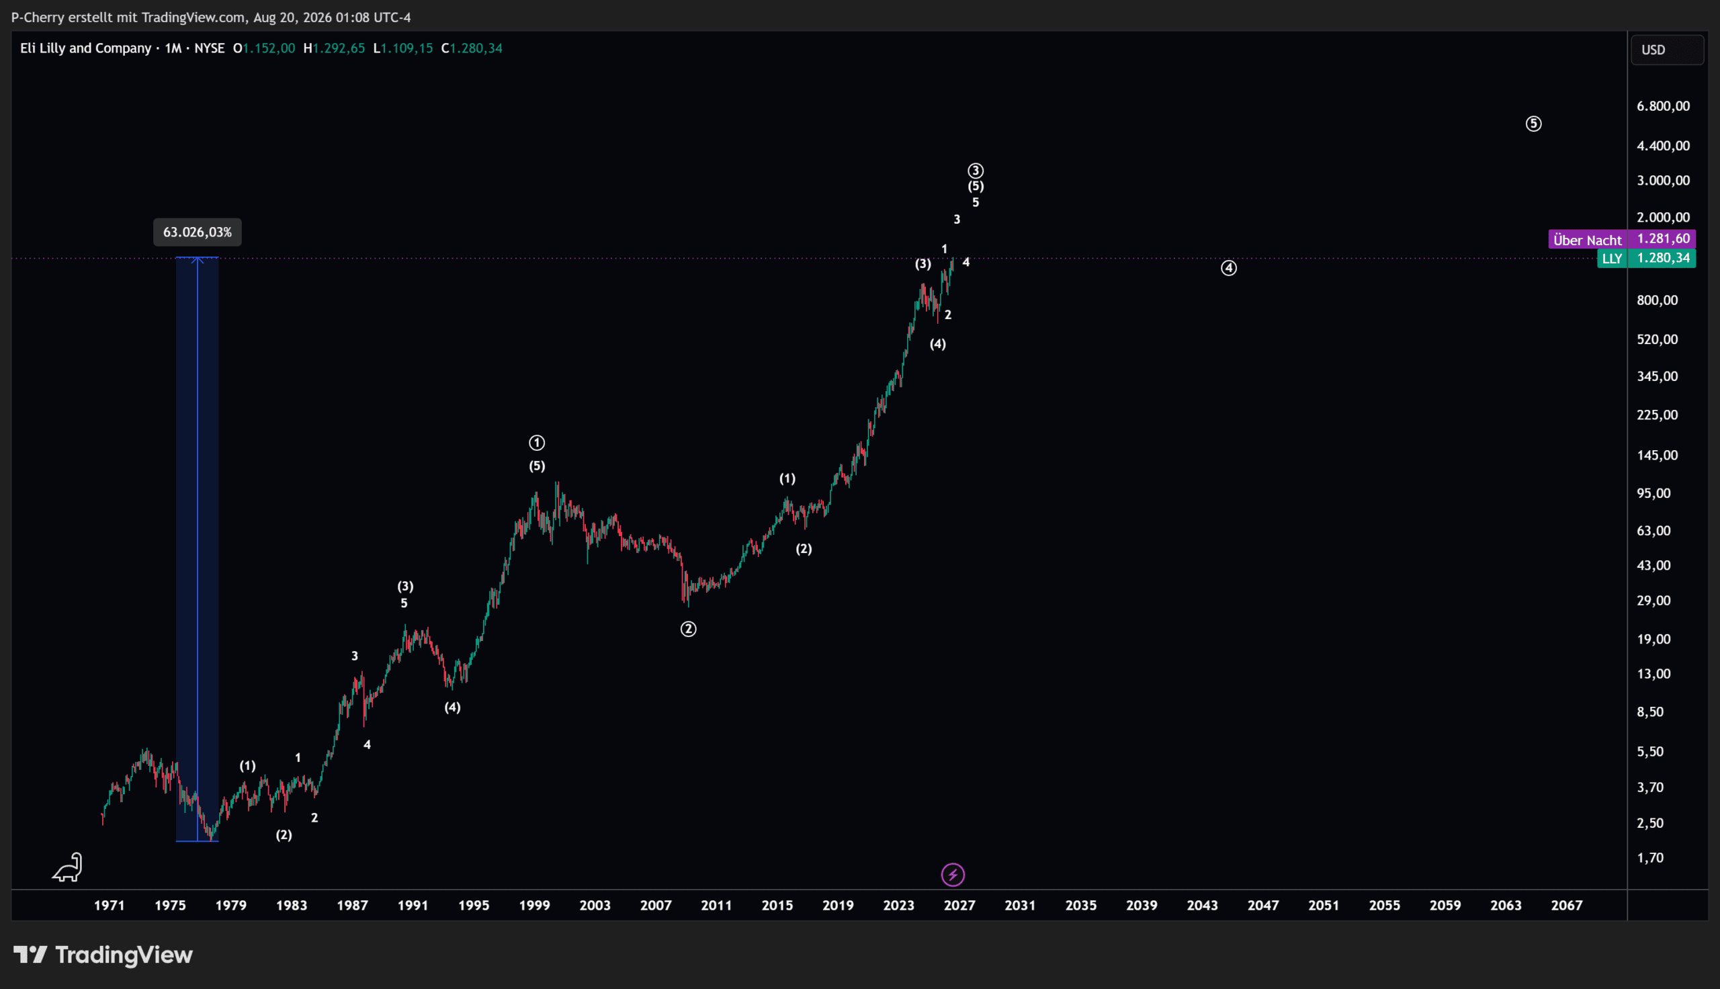Click the open value O1.152,00
This screenshot has width=1720, height=989.
tap(264, 48)
